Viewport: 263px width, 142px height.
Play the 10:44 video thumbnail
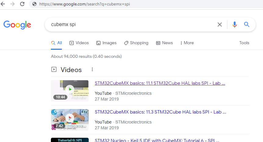(70, 91)
